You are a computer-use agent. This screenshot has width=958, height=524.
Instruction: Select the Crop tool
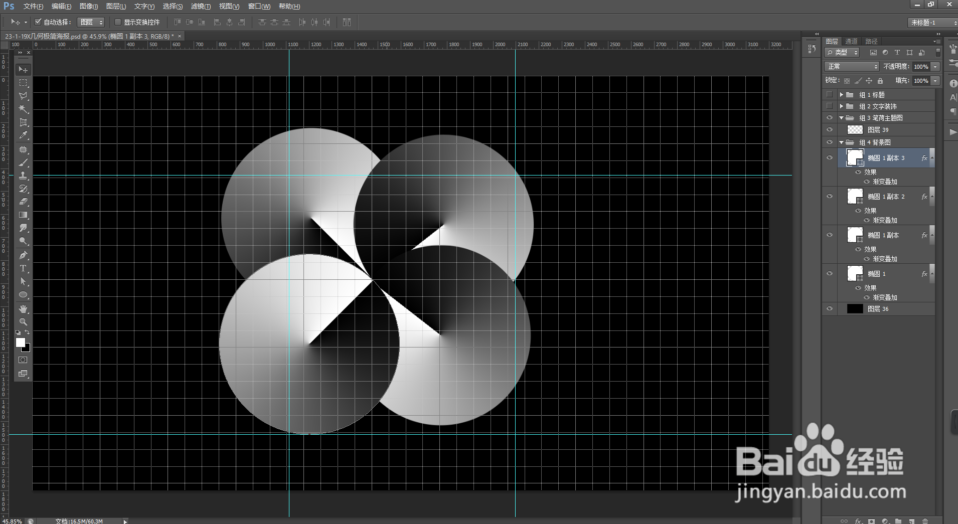click(x=23, y=122)
